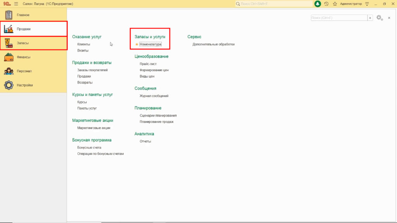The width and height of the screenshot is (397, 223).
Task: Click the Настройки gear icon
Action: (x=9, y=85)
